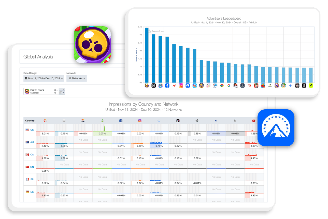
Task: Click the AU YouTube value "3.93%"
Action: [254, 146]
